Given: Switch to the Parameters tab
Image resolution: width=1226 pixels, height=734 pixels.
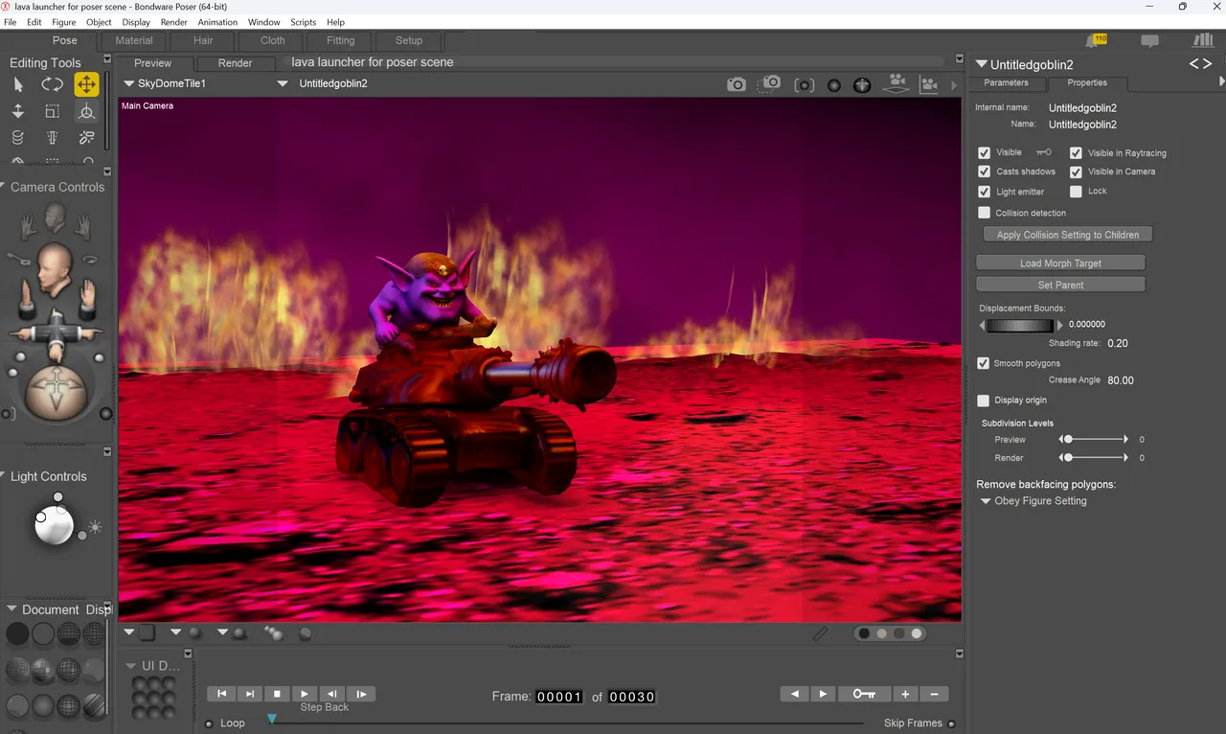Looking at the screenshot, I should (1006, 82).
